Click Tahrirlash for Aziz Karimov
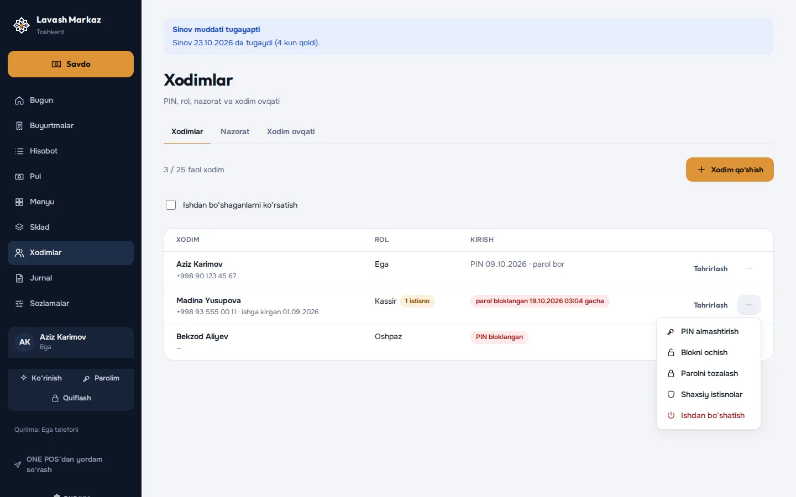This screenshot has width=796, height=497. [x=710, y=269]
